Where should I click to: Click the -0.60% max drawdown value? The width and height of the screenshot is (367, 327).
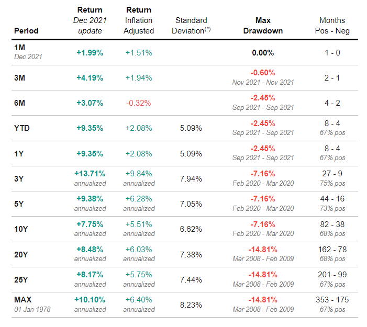point(263,73)
